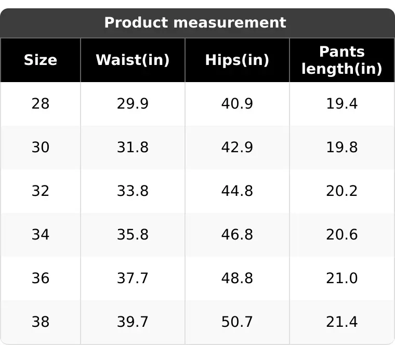
Task: Click pants length 19.4
Action: pyautogui.click(x=342, y=104)
